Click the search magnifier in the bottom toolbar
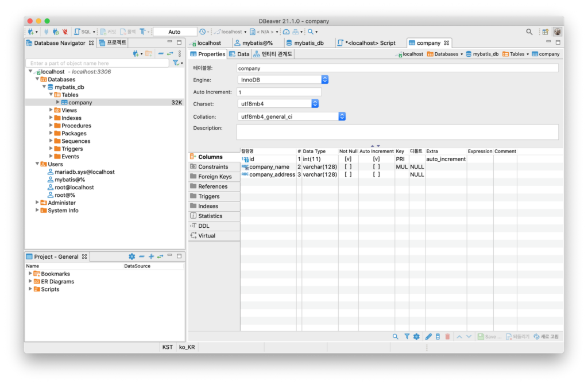The height and width of the screenshot is (385, 588). (x=395, y=337)
